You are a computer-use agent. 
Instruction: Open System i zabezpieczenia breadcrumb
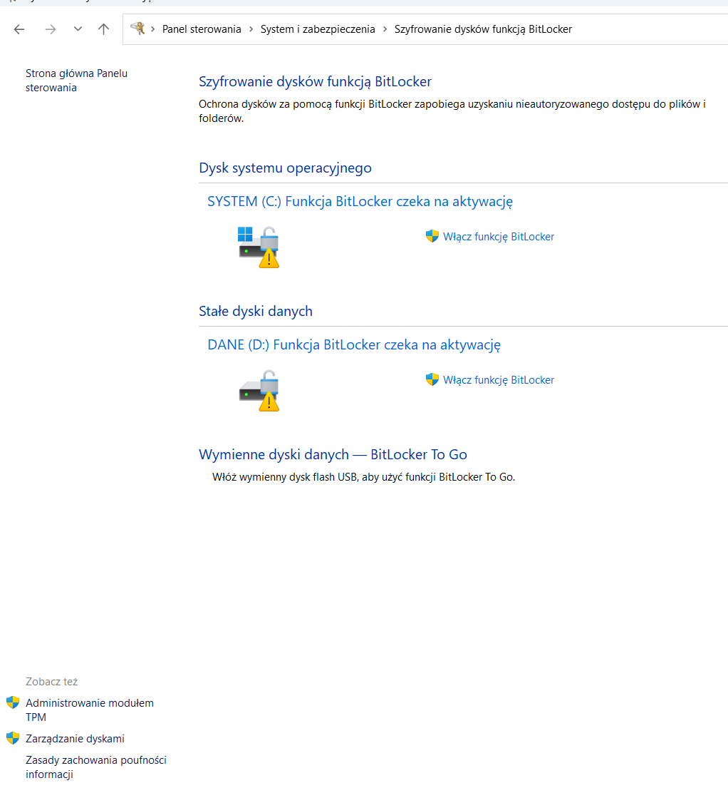pyautogui.click(x=318, y=29)
